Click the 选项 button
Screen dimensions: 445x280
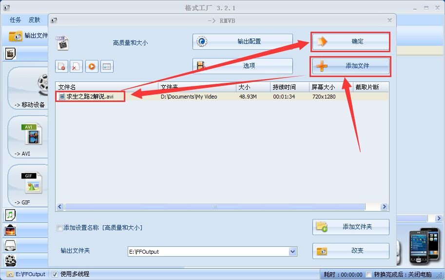tap(243, 66)
